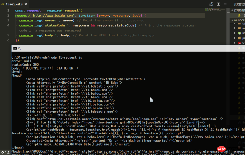Click line number 3 in the gutter
Image resolution: width=245 pixels, height=155 pixels.
tap(8, 21)
